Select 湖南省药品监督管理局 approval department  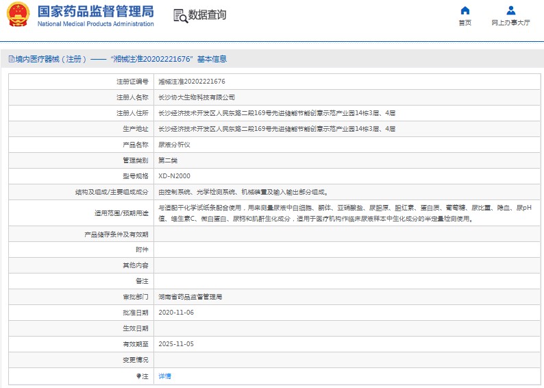pos(190,297)
